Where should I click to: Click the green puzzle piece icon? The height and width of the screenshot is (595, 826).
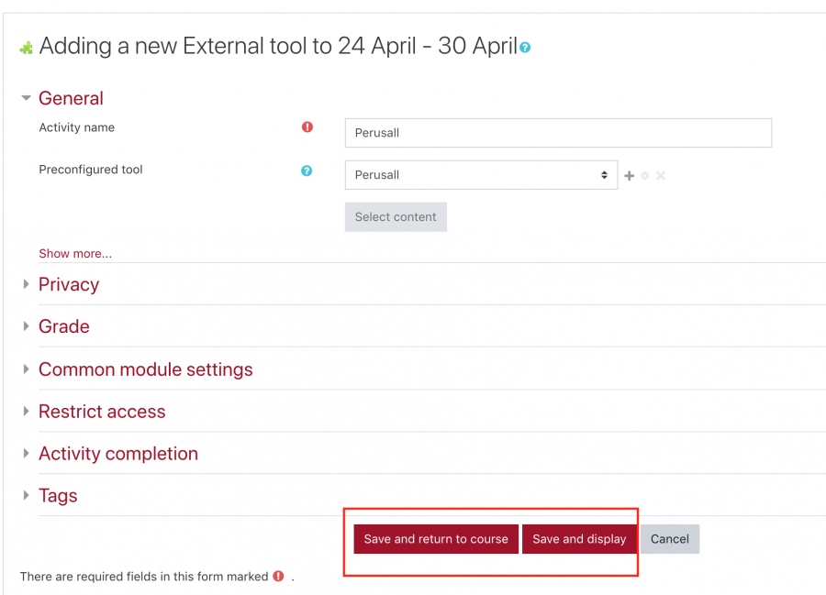pos(27,48)
